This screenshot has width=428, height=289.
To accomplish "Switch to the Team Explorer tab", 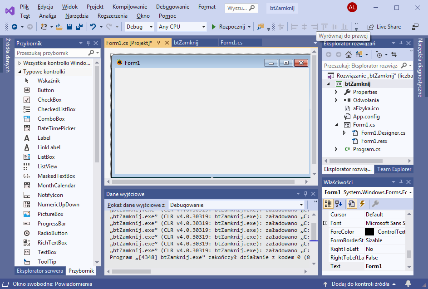I will coord(394,169).
